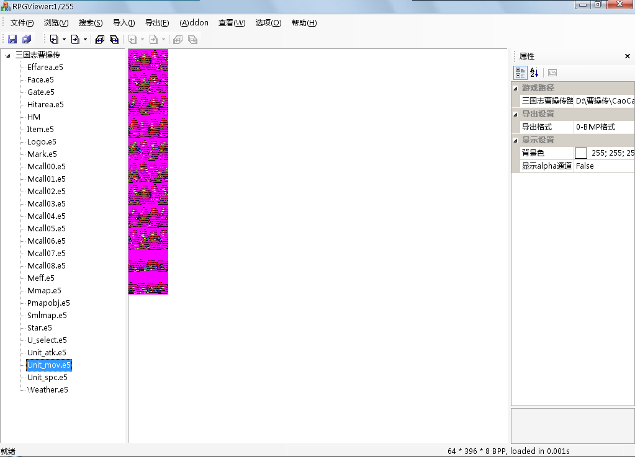635x457 pixels.
Task: Open the dropdown arrow beside the import icon
Action: (x=64, y=40)
